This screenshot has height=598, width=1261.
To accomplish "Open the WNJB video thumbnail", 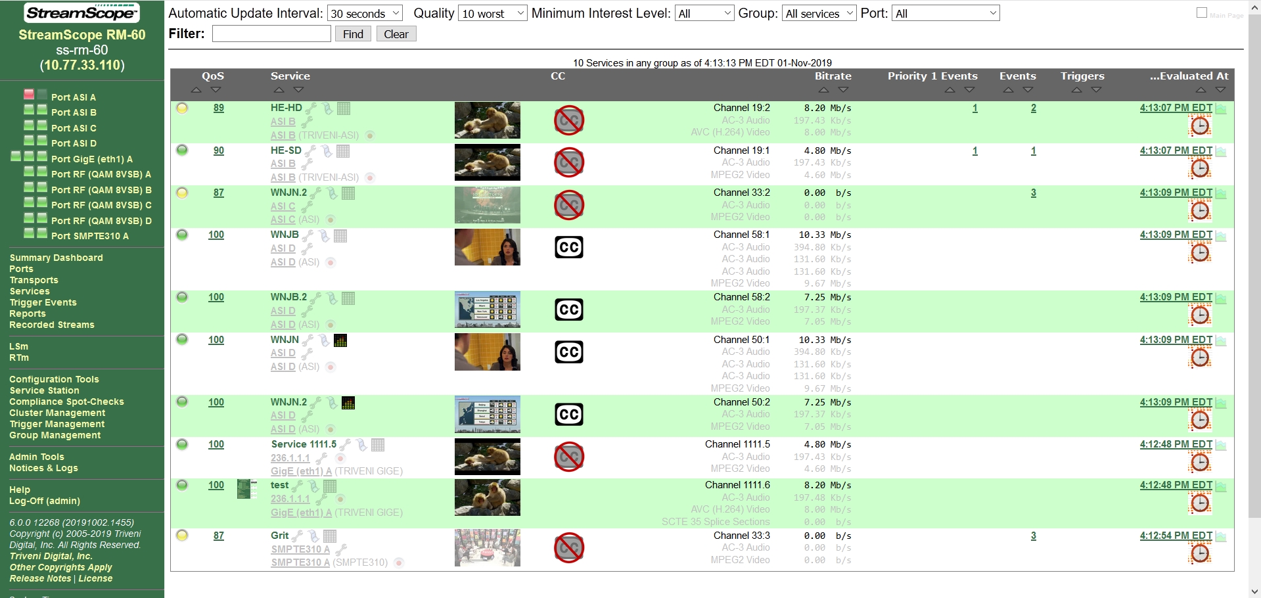I will (x=488, y=247).
